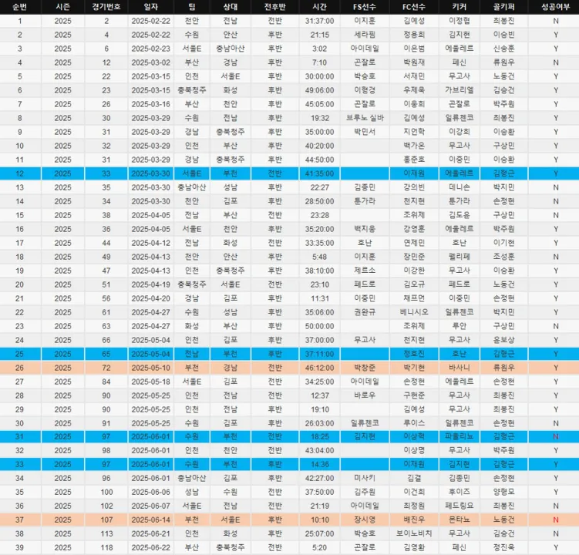Screen dimensions: 579x555
Task: Click the 전후반 column header
Action: 275,7
